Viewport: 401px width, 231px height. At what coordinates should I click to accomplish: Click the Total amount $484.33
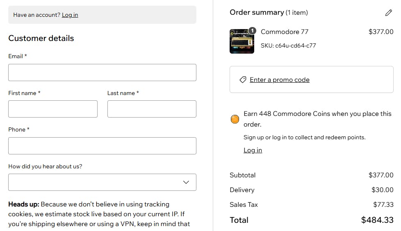coord(377,220)
